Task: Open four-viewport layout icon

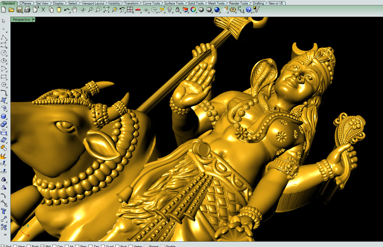Action: coord(130,10)
